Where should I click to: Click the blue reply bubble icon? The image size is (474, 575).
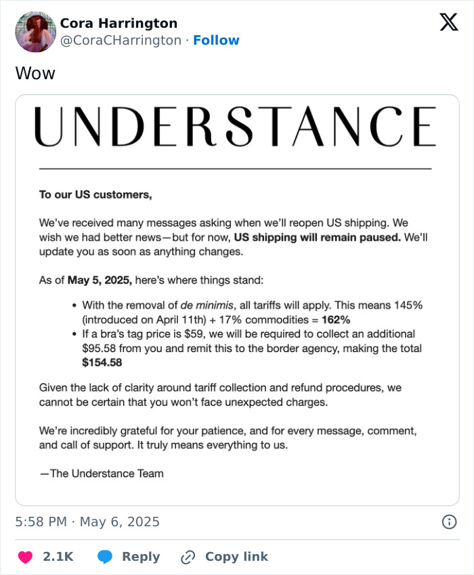coord(106,556)
